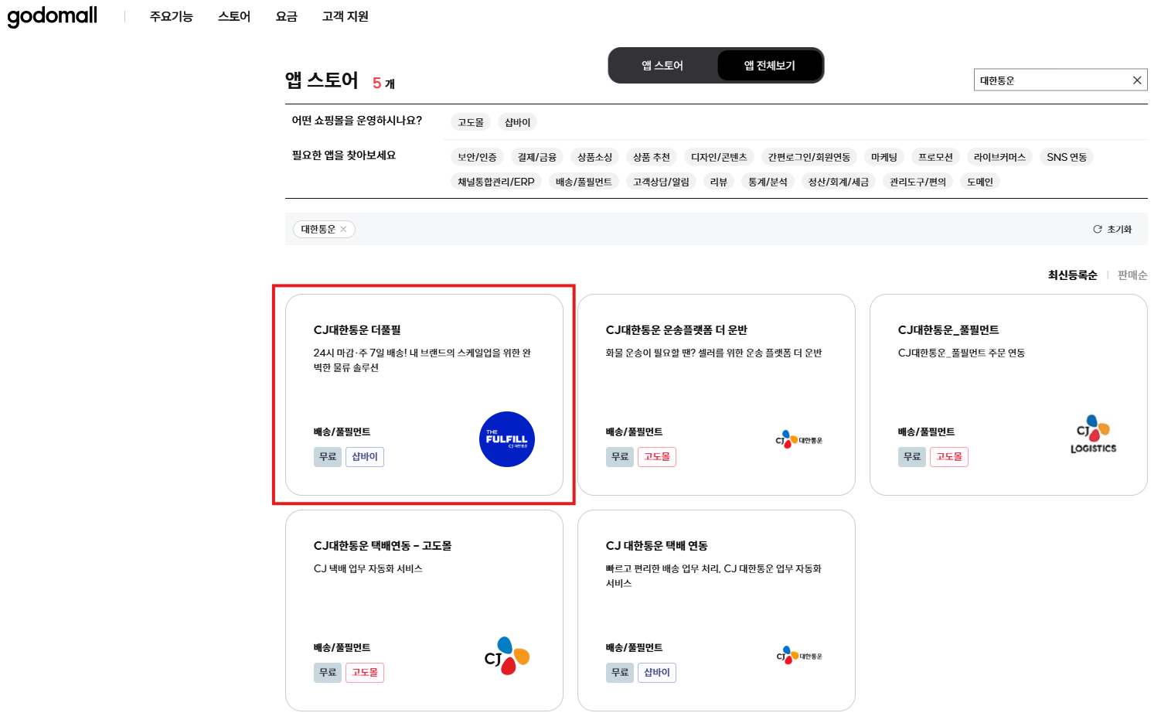Select the 결제/금융 category filter
Image resolution: width=1161 pixels, height=713 pixels.
click(537, 157)
